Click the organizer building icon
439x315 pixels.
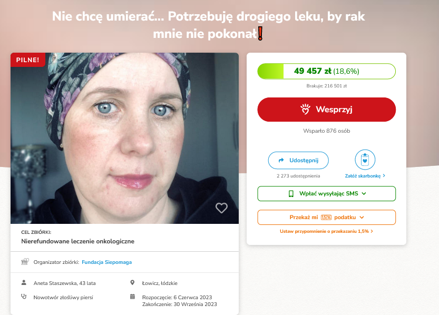(25, 262)
